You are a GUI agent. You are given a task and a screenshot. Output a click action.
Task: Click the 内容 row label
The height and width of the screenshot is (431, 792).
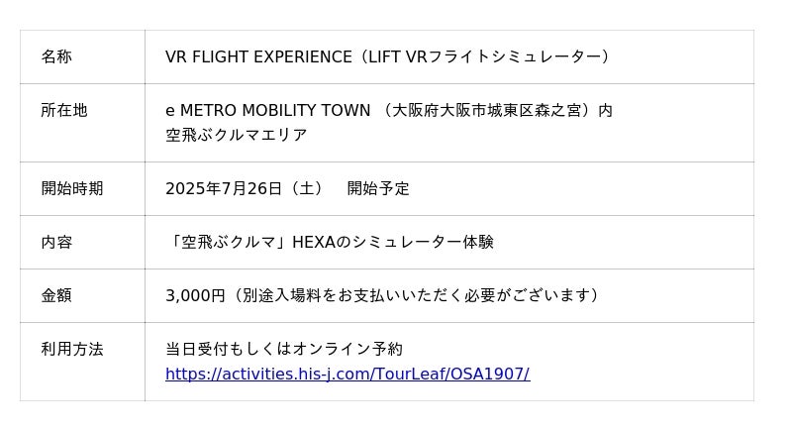click(x=56, y=242)
